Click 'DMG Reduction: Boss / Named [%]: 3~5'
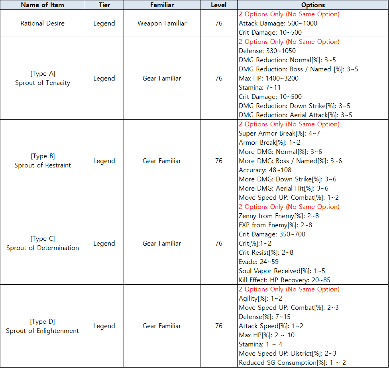 click(299, 69)
